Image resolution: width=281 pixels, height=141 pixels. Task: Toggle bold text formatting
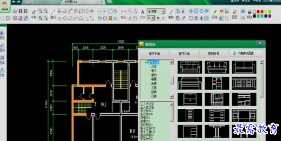coord(158,18)
